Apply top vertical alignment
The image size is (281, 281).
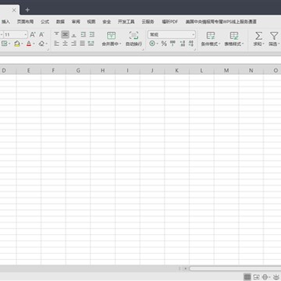pyautogui.click(x=56, y=34)
